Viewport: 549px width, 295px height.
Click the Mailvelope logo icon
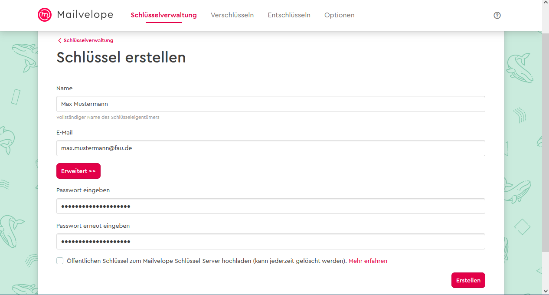(45, 15)
